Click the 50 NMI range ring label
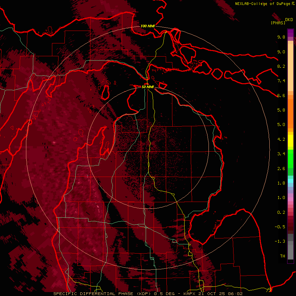Screen dimensions: 296x296 [148, 87]
